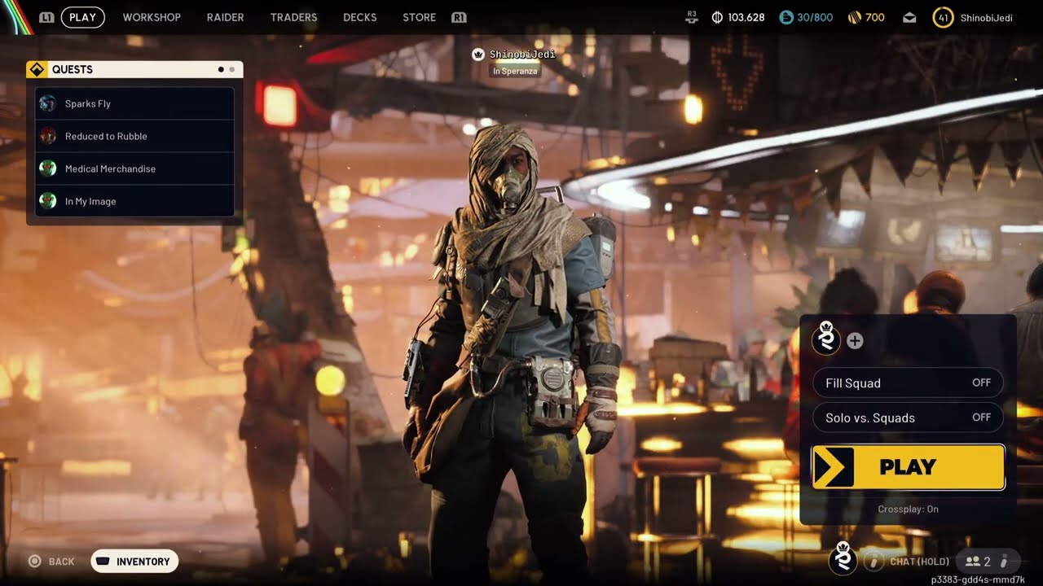Click the yellow PLAY button
Screen dimensions: 1043x586
908,467
